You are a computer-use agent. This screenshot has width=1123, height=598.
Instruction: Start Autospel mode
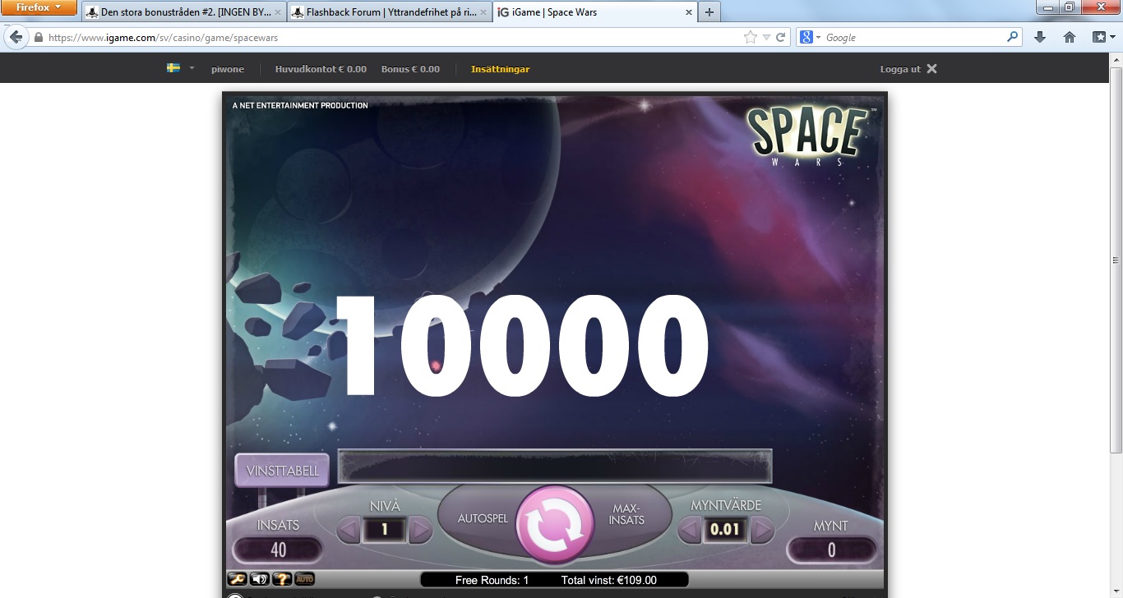(483, 518)
